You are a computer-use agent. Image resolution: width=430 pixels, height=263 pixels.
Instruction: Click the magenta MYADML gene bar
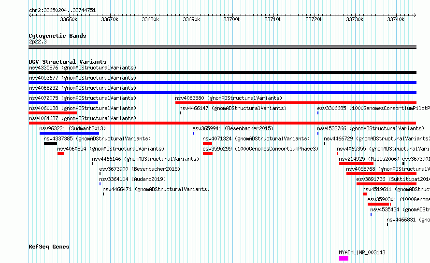point(344,258)
